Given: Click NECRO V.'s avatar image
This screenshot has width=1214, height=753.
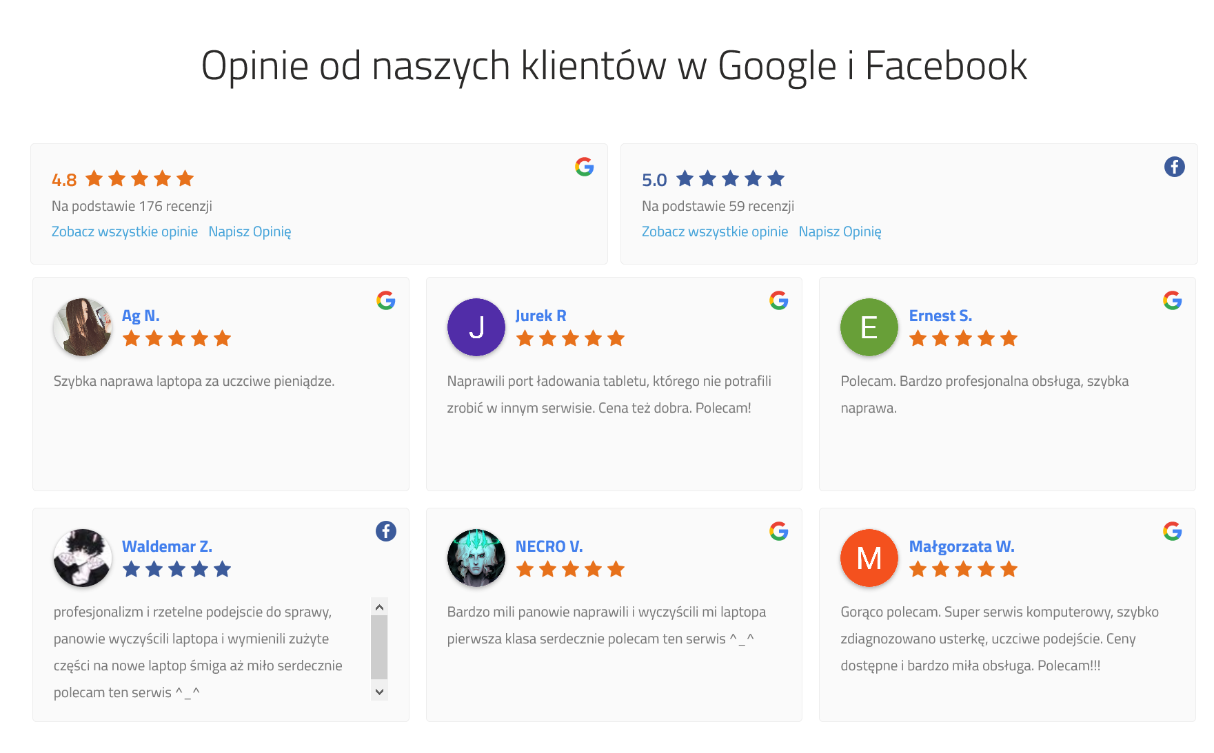Looking at the screenshot, I should (476, 558).
